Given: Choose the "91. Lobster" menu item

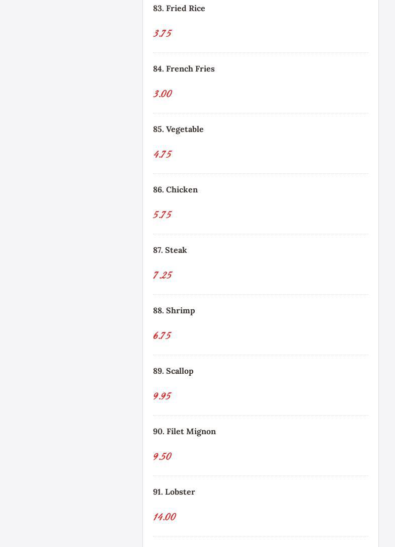Looking at the screenshot, I should [174, 492].
